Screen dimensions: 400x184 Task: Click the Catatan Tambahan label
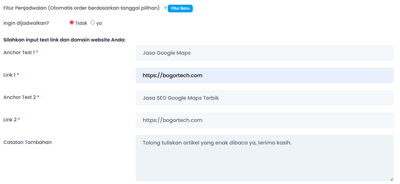coord(27,142)
